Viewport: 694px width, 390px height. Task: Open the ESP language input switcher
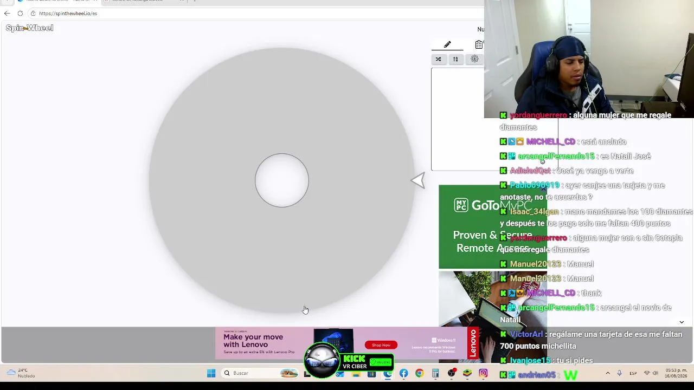click(x=633, y=373)
